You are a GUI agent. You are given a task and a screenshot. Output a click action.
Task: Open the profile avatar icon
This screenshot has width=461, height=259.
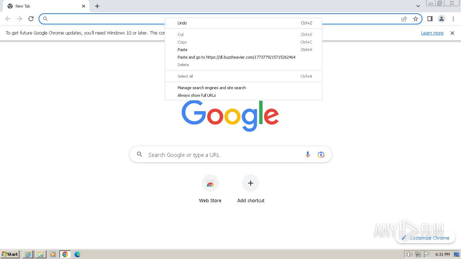[x=442, y=19]
